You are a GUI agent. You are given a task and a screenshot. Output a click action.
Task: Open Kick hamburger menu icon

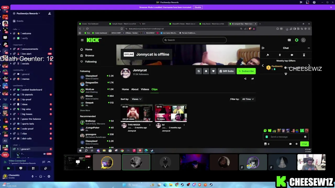tap(82, 40)
